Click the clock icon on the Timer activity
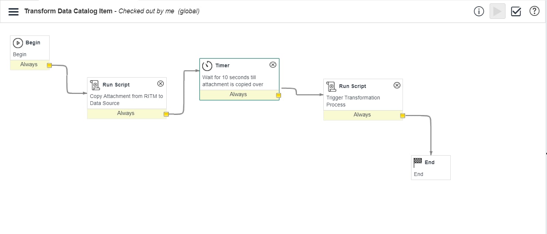The image size is (547, 234). coord(207,65)
